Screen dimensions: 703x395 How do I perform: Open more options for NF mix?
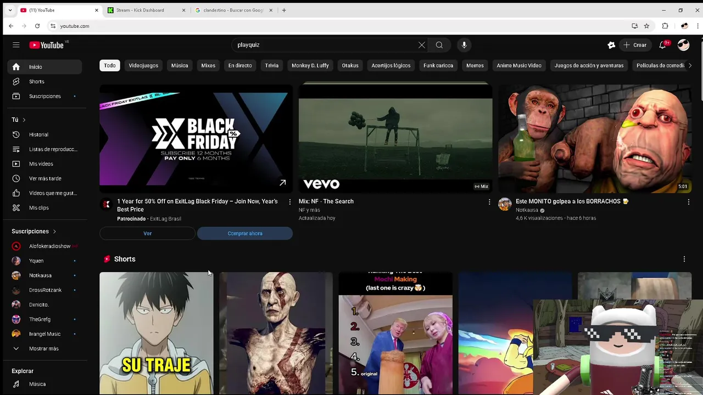(x=489, y=202)
